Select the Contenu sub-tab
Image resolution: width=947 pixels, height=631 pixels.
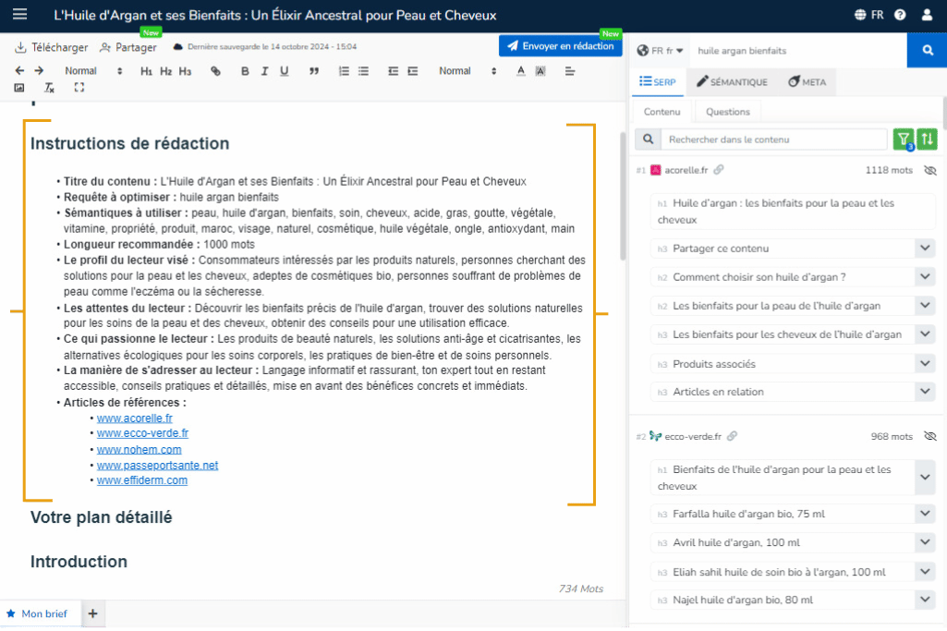pos(662,112)
